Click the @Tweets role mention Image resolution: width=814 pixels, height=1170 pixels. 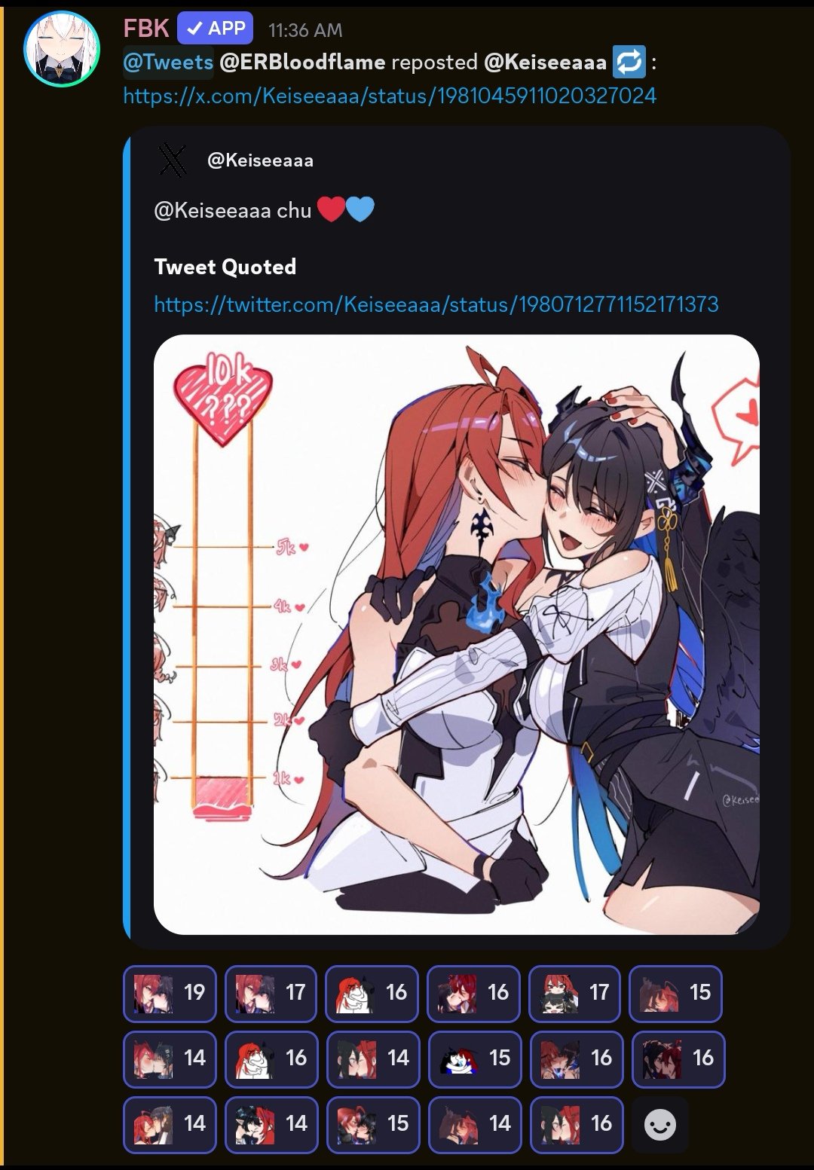click(169, 62)
